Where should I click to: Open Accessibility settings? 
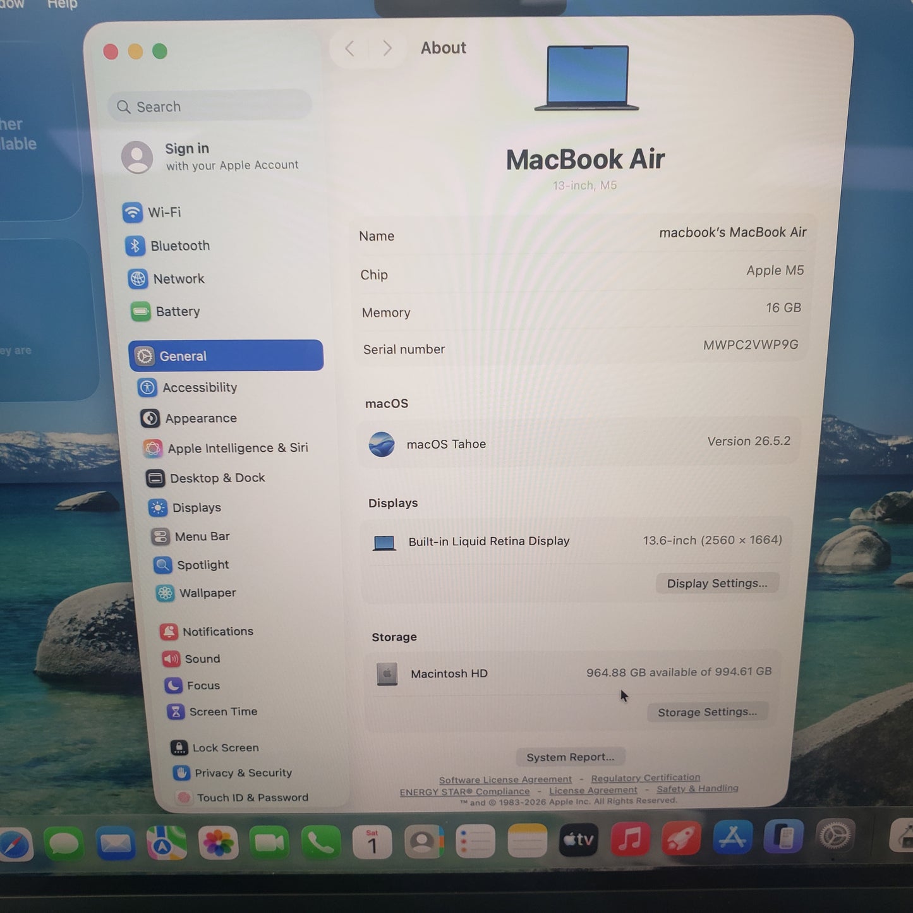pyautogui.click(x=188, y=387)
